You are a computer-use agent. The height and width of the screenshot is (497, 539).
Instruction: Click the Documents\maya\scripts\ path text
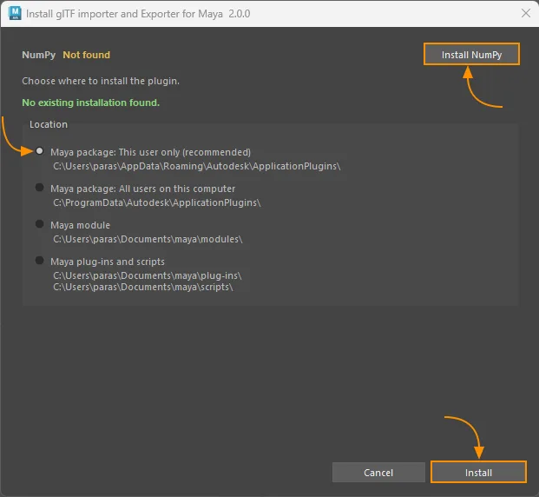click(143, 287)
